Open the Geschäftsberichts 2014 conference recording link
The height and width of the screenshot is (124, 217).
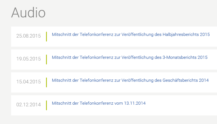pos(130,80)
